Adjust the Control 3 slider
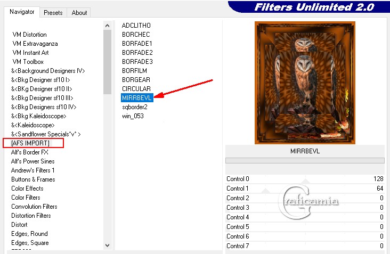The image size is (390, 254). (x=305, y=208)
